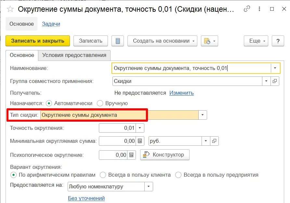Click the Записать и закрыть button
The height and width of the screenshot is (203, 290).
click(x=38, y=41)
